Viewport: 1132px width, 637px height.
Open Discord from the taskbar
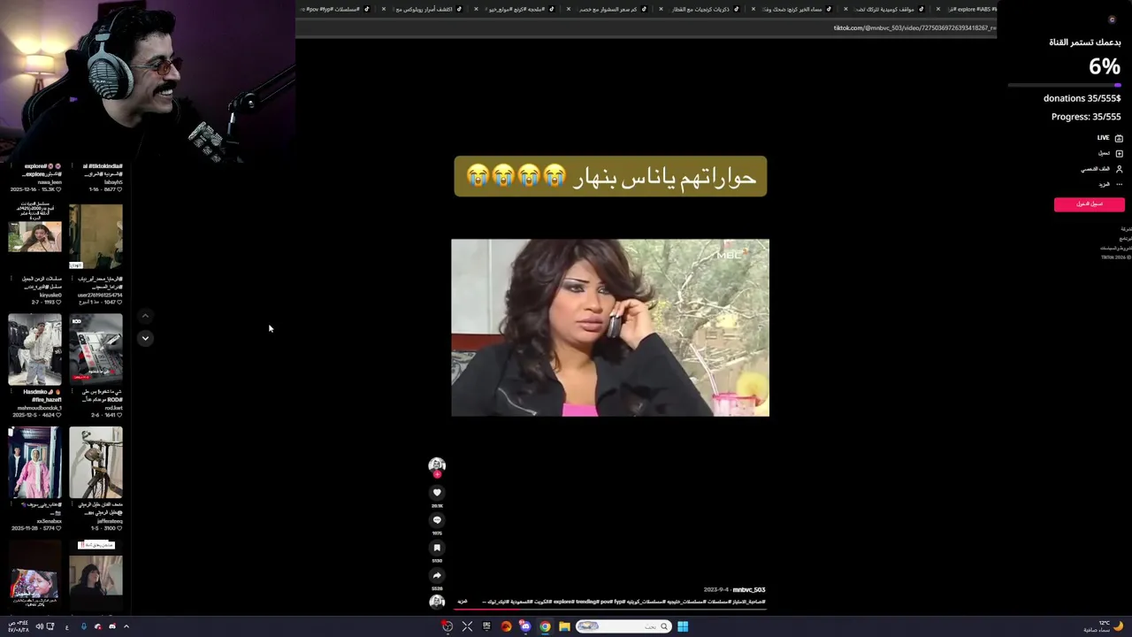point(525,626)
